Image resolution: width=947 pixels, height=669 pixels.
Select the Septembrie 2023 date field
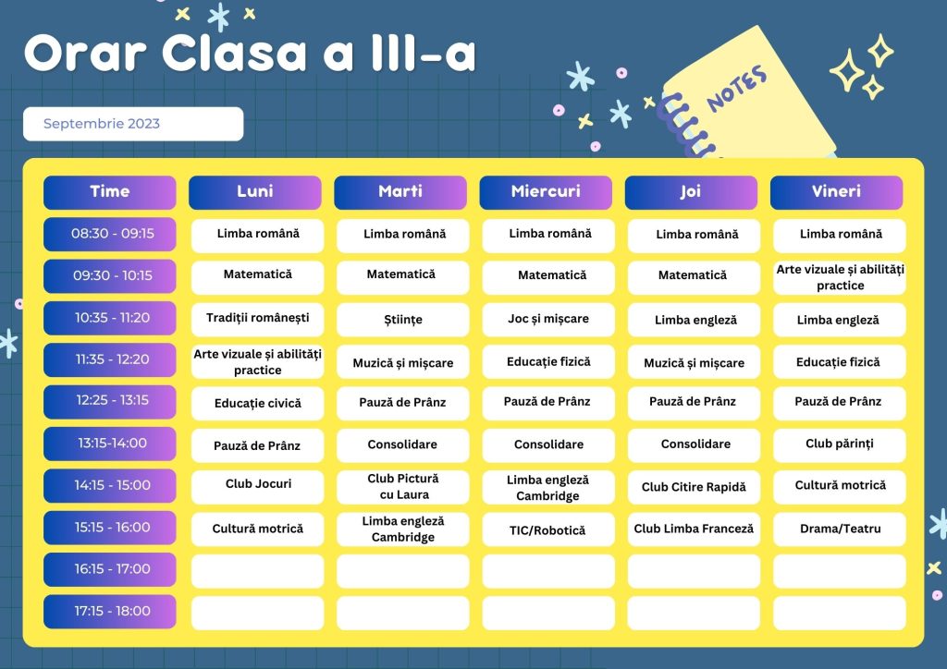click(x=133, y=124)
